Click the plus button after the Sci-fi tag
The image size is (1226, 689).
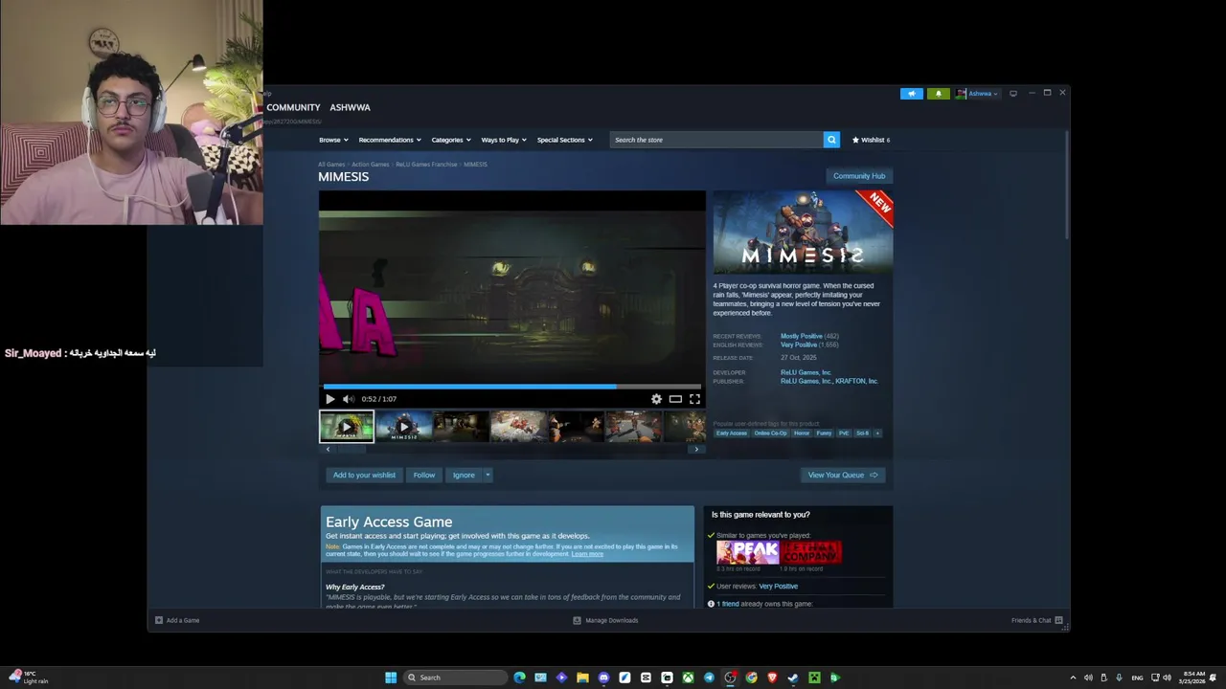(x=877, y=433)
